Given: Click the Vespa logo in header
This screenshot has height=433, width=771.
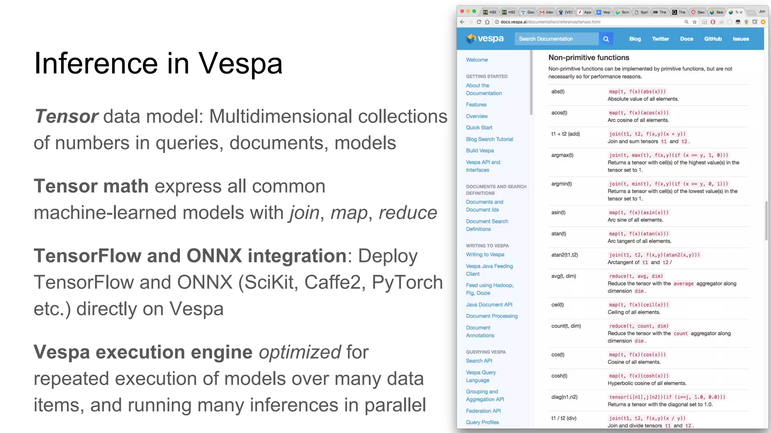Looking at the screenshot, I should pos(485,38).
